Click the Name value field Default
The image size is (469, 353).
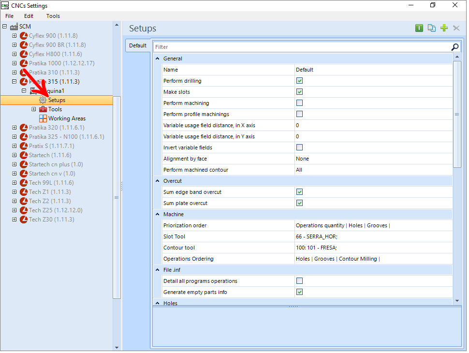click(x=373, y=70)
